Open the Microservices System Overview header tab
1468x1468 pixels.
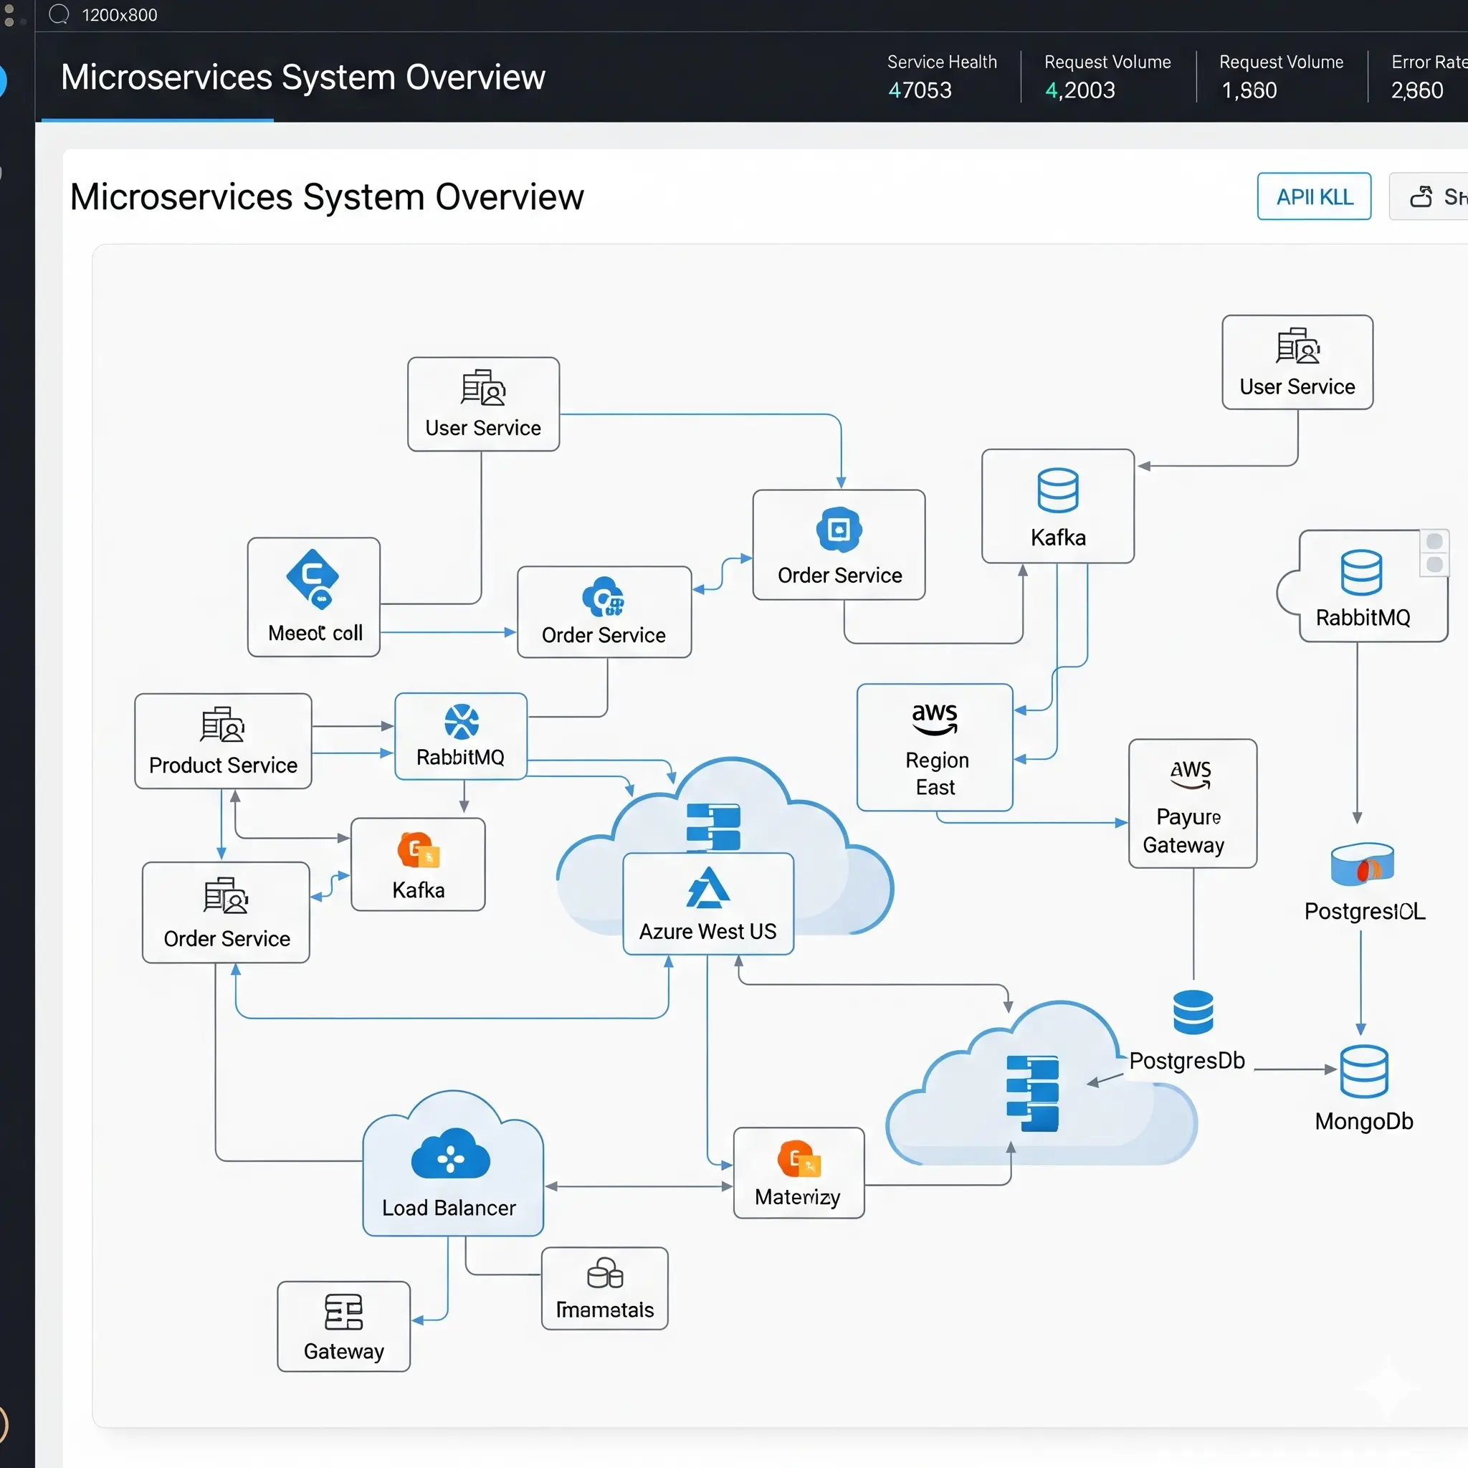pos(302,77)
